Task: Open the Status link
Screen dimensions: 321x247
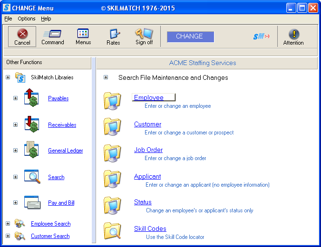Action: point(143,202)
